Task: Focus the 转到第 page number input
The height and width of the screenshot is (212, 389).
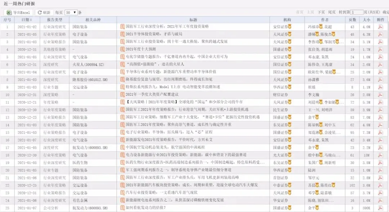Action: coord(357,12)
